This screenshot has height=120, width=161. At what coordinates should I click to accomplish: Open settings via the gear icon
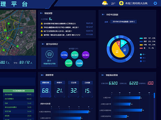pyautogui.click(x=155, y=3)
